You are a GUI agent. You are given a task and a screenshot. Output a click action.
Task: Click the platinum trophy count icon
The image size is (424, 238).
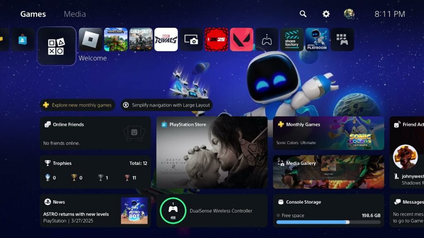(x=48, y=178)
